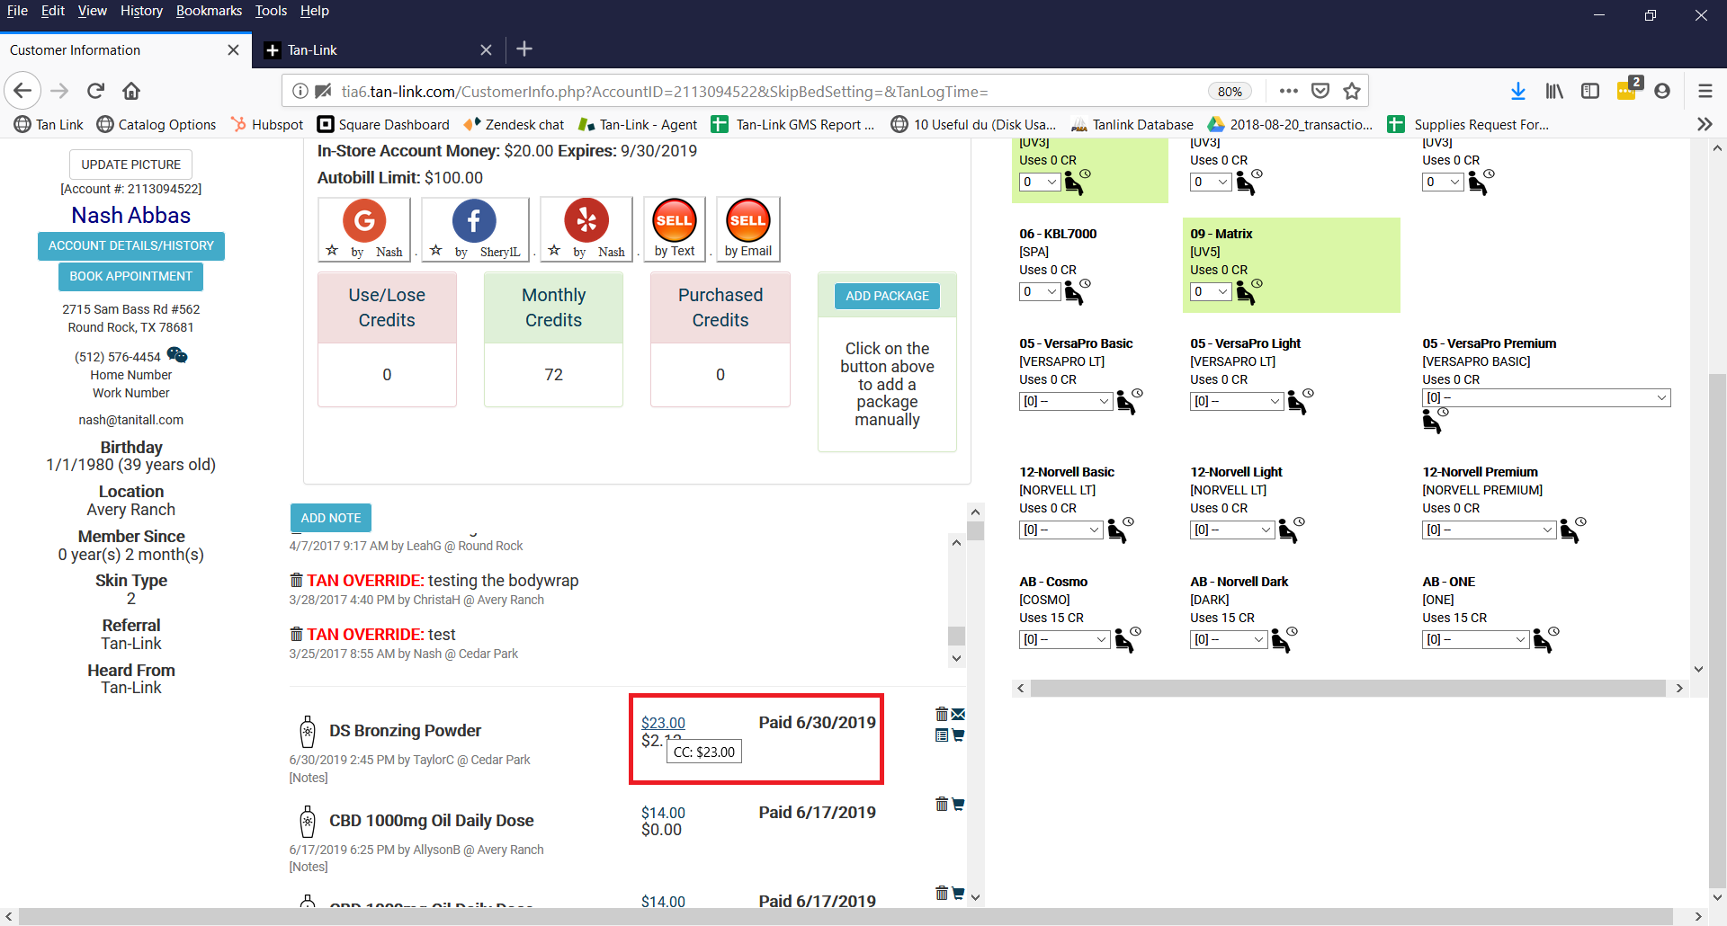
Task: Open receipt list icon for DS Bronzing Powder
Action: [x=942, y=735]
